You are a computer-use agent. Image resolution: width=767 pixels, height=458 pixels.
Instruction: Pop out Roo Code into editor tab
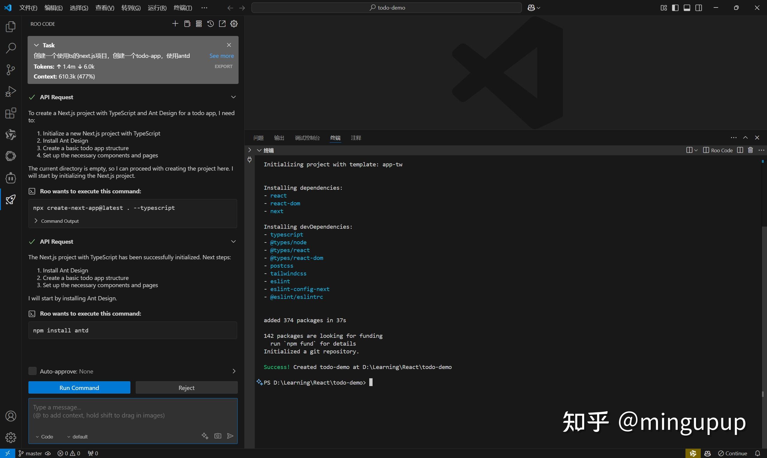(222, 24)
